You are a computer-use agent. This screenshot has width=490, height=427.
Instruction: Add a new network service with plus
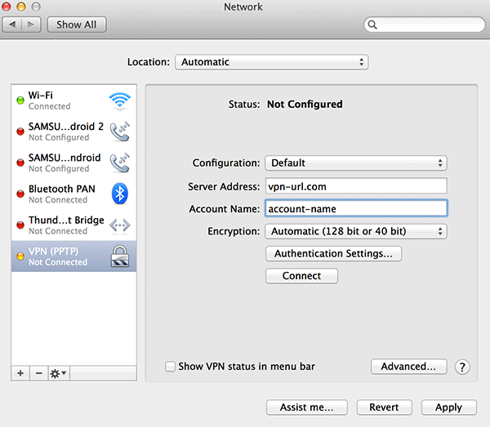tap(20, 373)
